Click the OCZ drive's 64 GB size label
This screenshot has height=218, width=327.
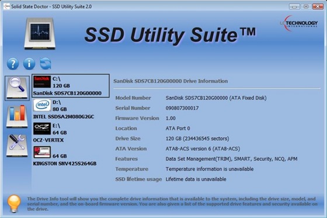click(60, 133)
